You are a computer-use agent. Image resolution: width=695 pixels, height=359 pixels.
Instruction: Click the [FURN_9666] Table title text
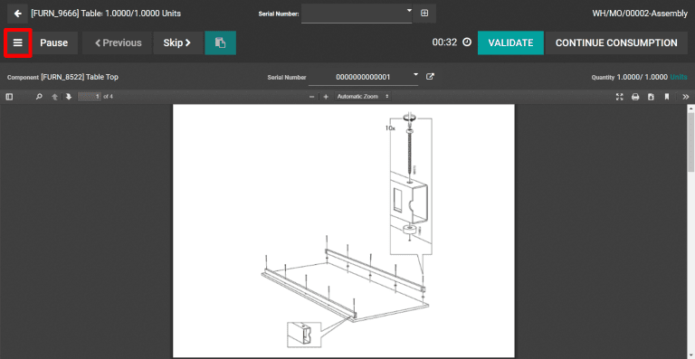tap(106, 14)
